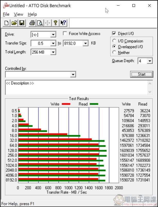Save results with the floppy disk icon

[x=22, y=23]
